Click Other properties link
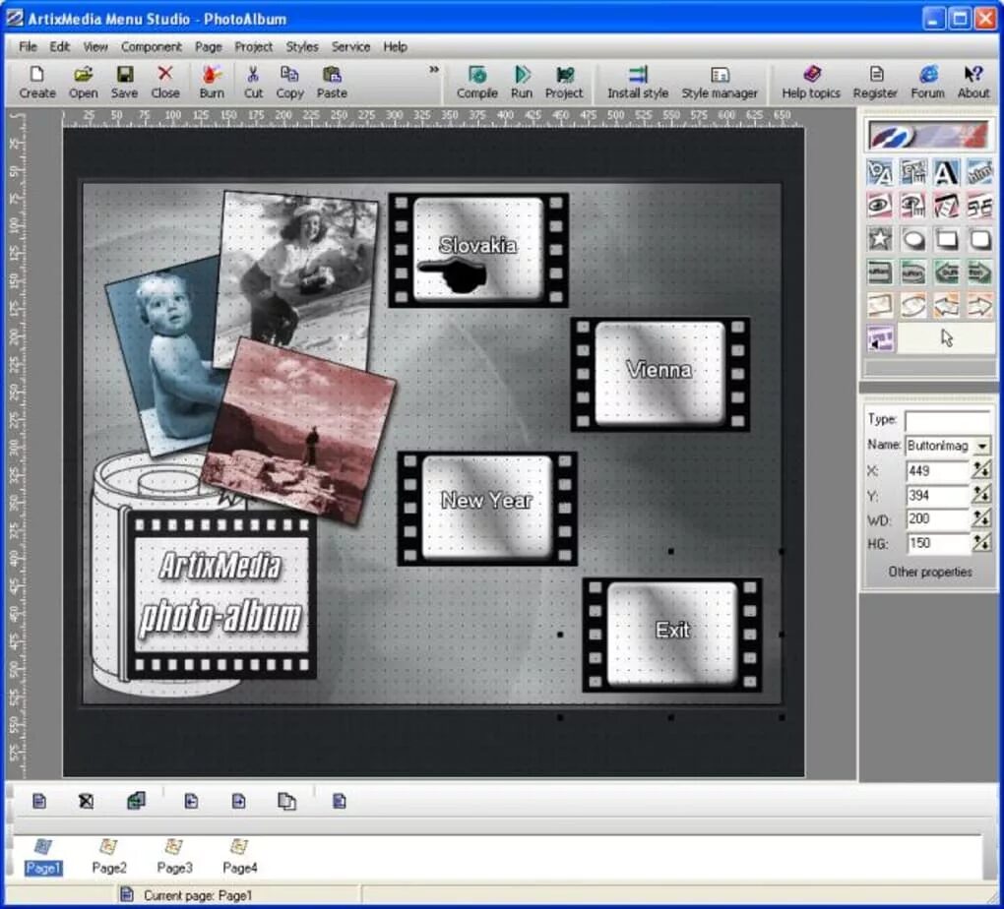Viewport: 1004px width, 909px height. (x=930, y=573)
